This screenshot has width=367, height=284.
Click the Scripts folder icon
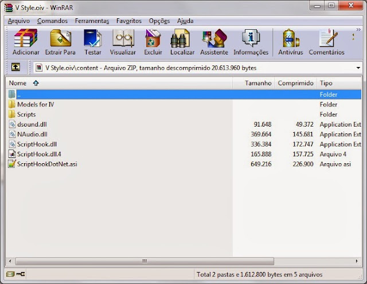(x=11, y=115)
